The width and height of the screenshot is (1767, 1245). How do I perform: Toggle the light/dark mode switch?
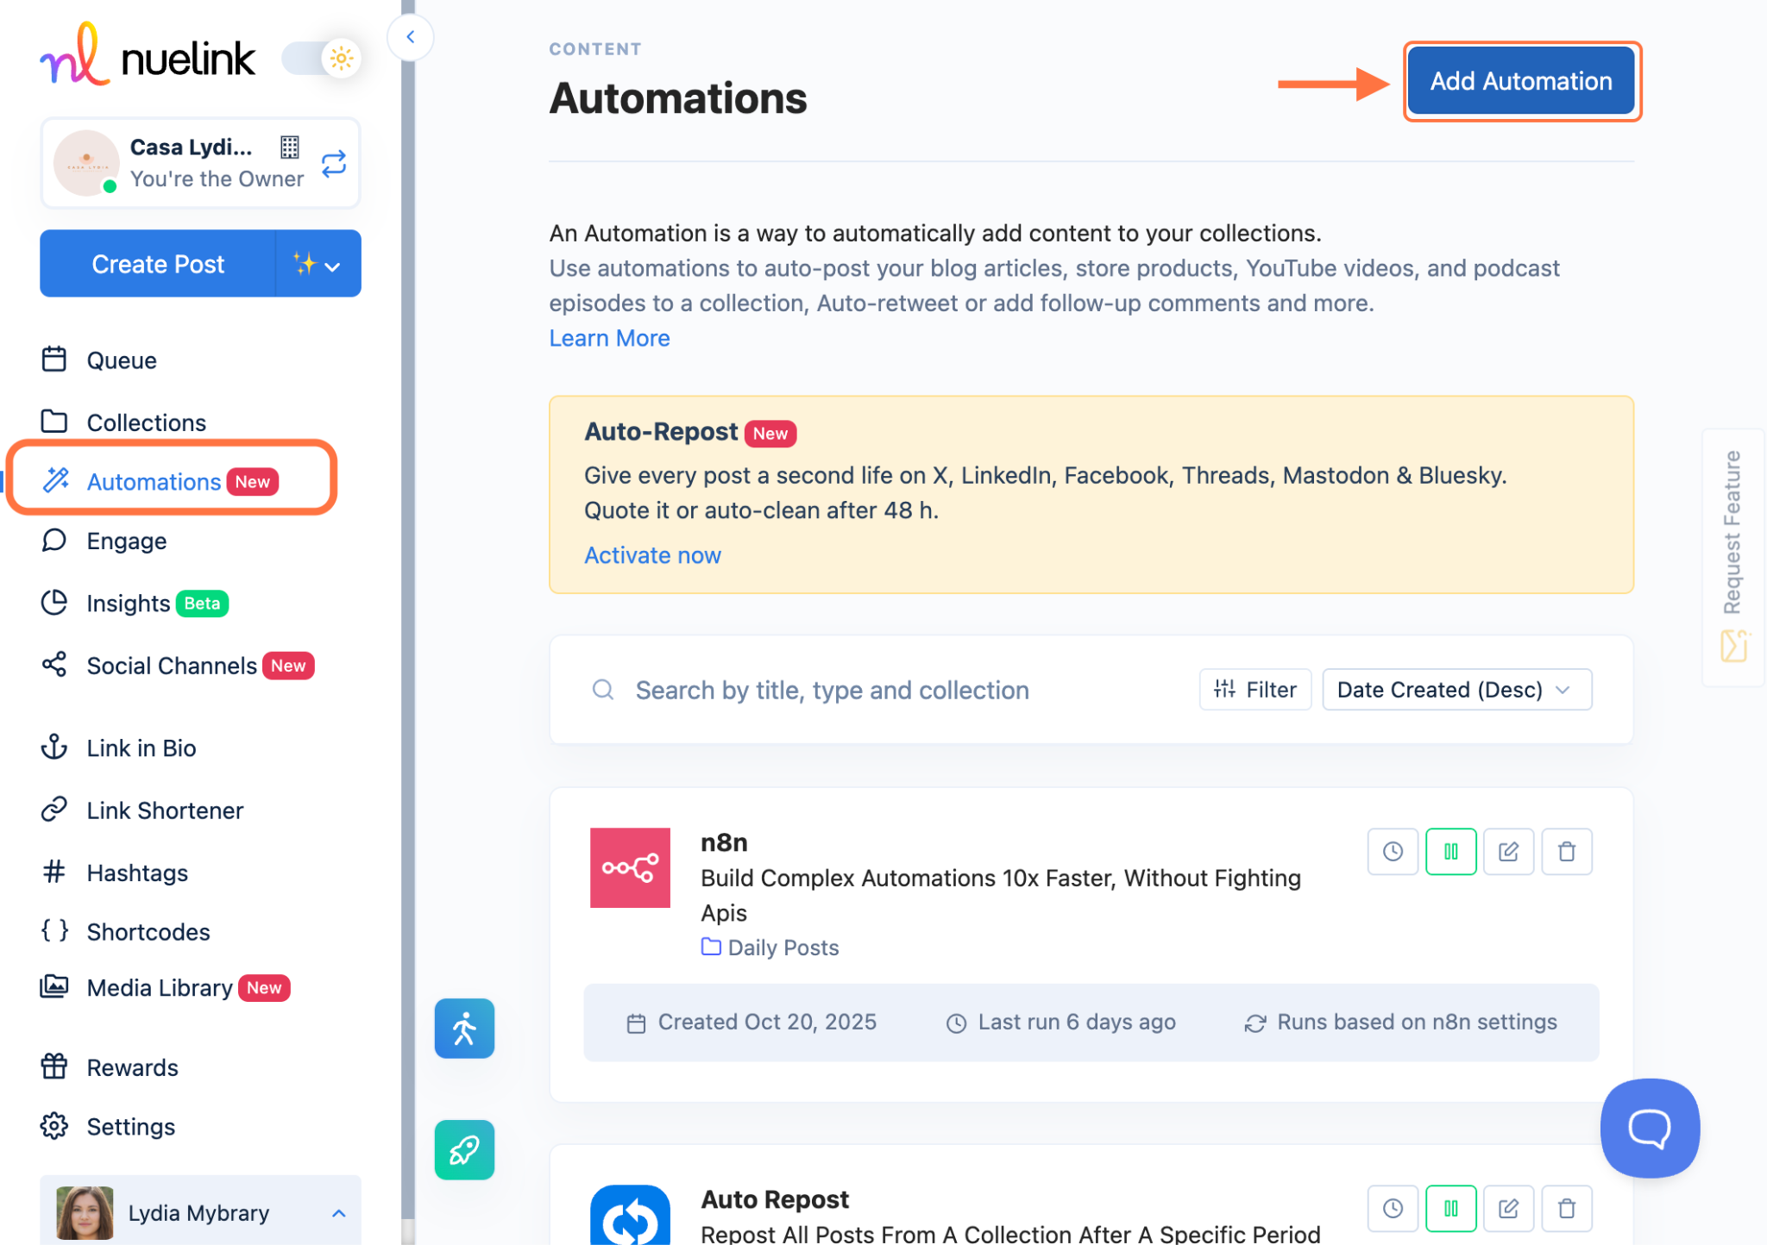pos(323,59)
